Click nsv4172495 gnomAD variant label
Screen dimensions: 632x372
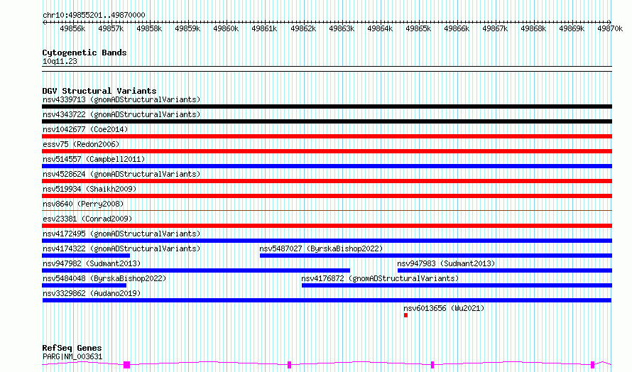(x=121, y=234)
